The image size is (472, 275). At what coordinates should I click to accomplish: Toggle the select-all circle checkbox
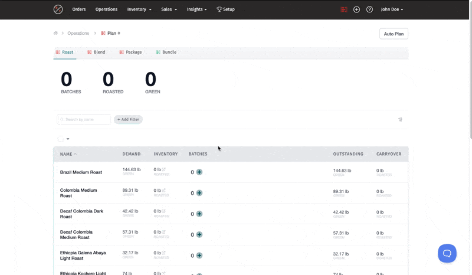[61, 139]
